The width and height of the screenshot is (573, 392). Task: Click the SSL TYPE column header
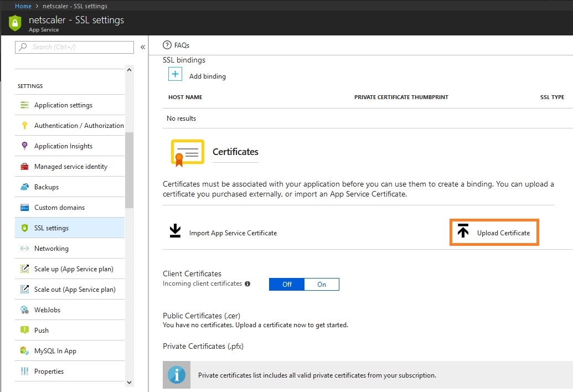coord(552,97)
